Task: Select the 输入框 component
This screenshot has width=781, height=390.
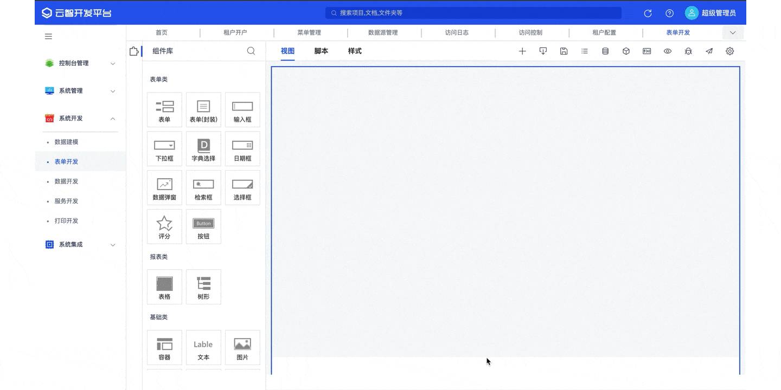Action: pos(242,109)
